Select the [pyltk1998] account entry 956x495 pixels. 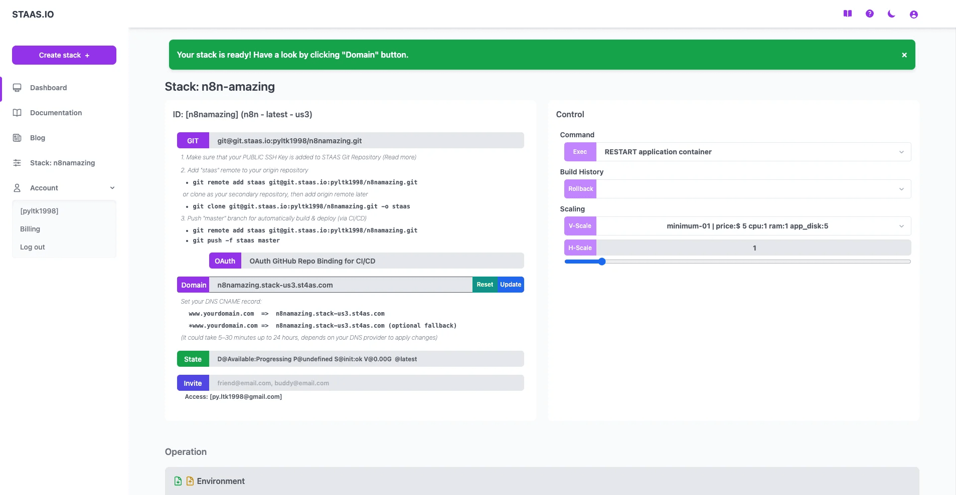coord(39,211)
